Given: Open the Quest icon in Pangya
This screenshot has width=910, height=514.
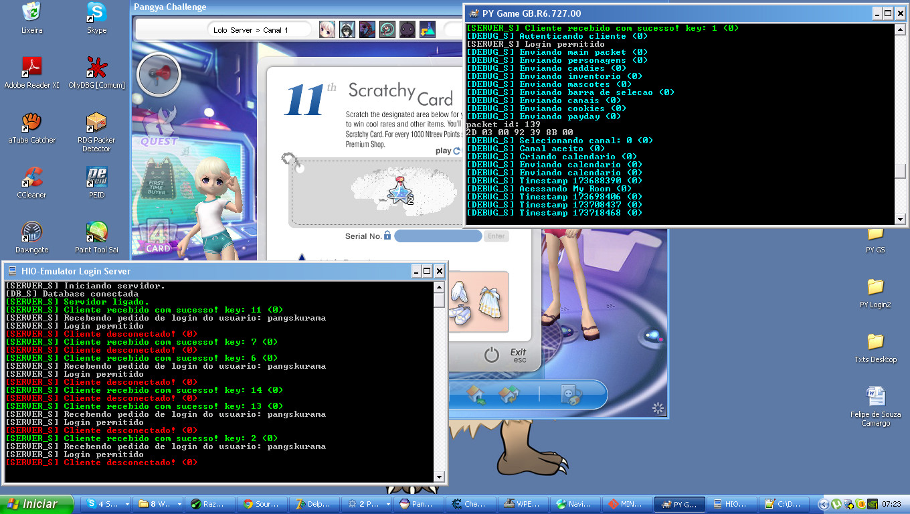Looking at the screenshot, I should [159, 127].
